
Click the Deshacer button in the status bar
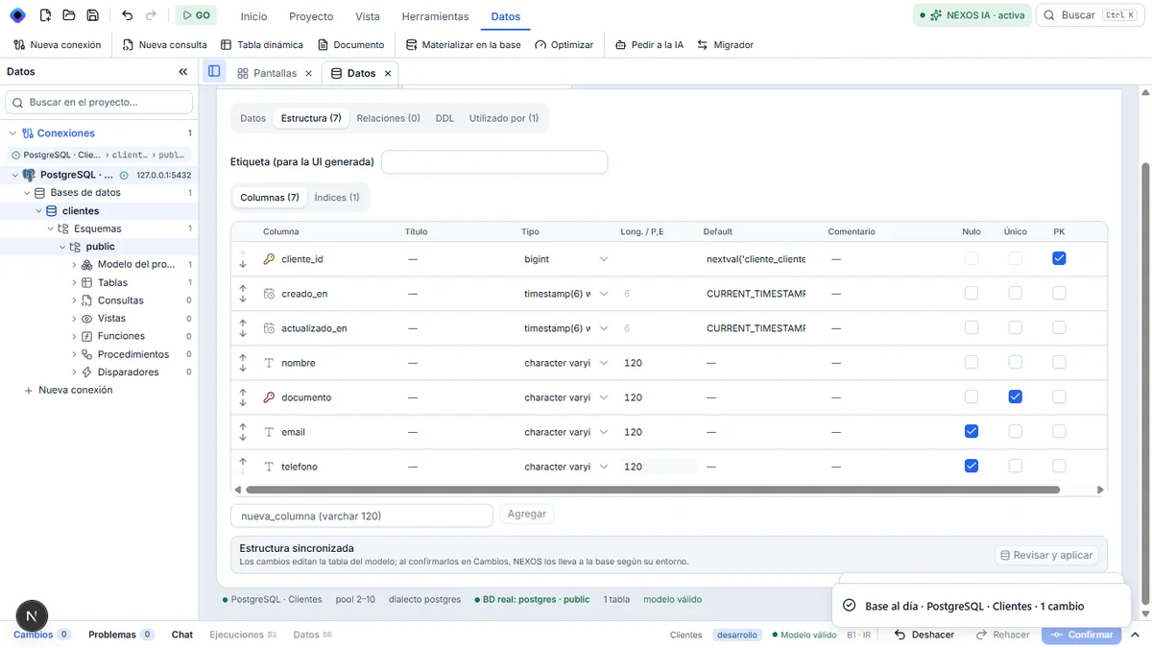tap(924, 635)
